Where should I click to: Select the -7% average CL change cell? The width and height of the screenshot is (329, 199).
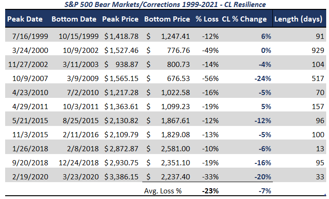[265, 191]
